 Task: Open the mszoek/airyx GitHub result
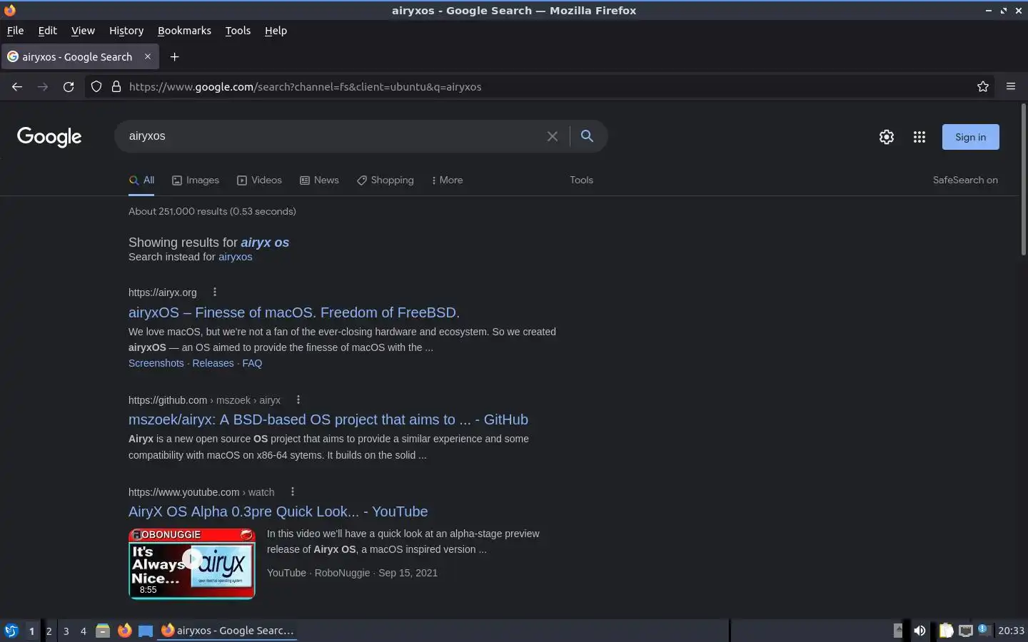[328, 419]
